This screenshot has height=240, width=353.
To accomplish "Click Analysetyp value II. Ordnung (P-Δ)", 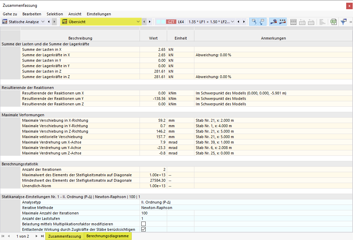I will (156, 202).
